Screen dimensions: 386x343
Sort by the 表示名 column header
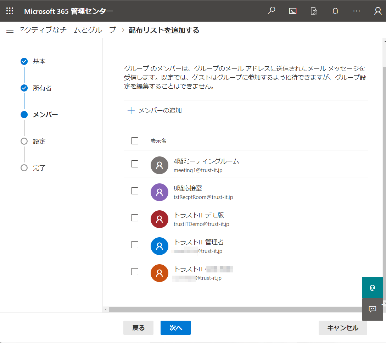pyautogui.click(x=158, y=141)
